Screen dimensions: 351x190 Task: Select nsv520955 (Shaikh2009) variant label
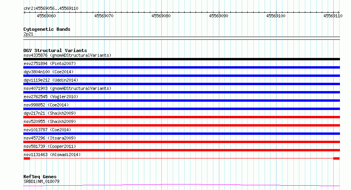coord(50,121)
